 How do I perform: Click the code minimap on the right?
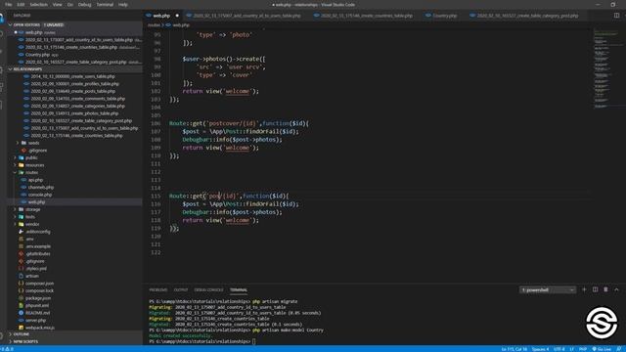[606, 67]
